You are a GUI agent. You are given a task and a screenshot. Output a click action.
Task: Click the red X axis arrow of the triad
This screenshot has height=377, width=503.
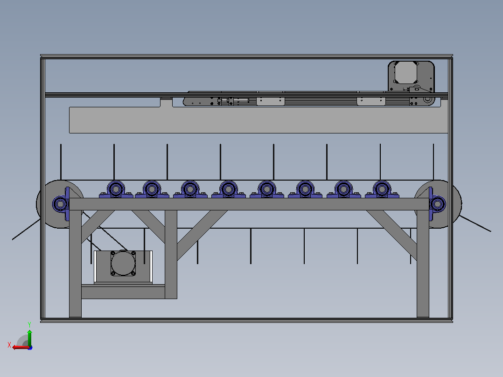pyautogui.click(x=20, y=348)
